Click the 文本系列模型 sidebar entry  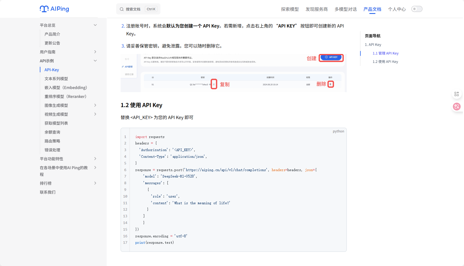[57, 78]
